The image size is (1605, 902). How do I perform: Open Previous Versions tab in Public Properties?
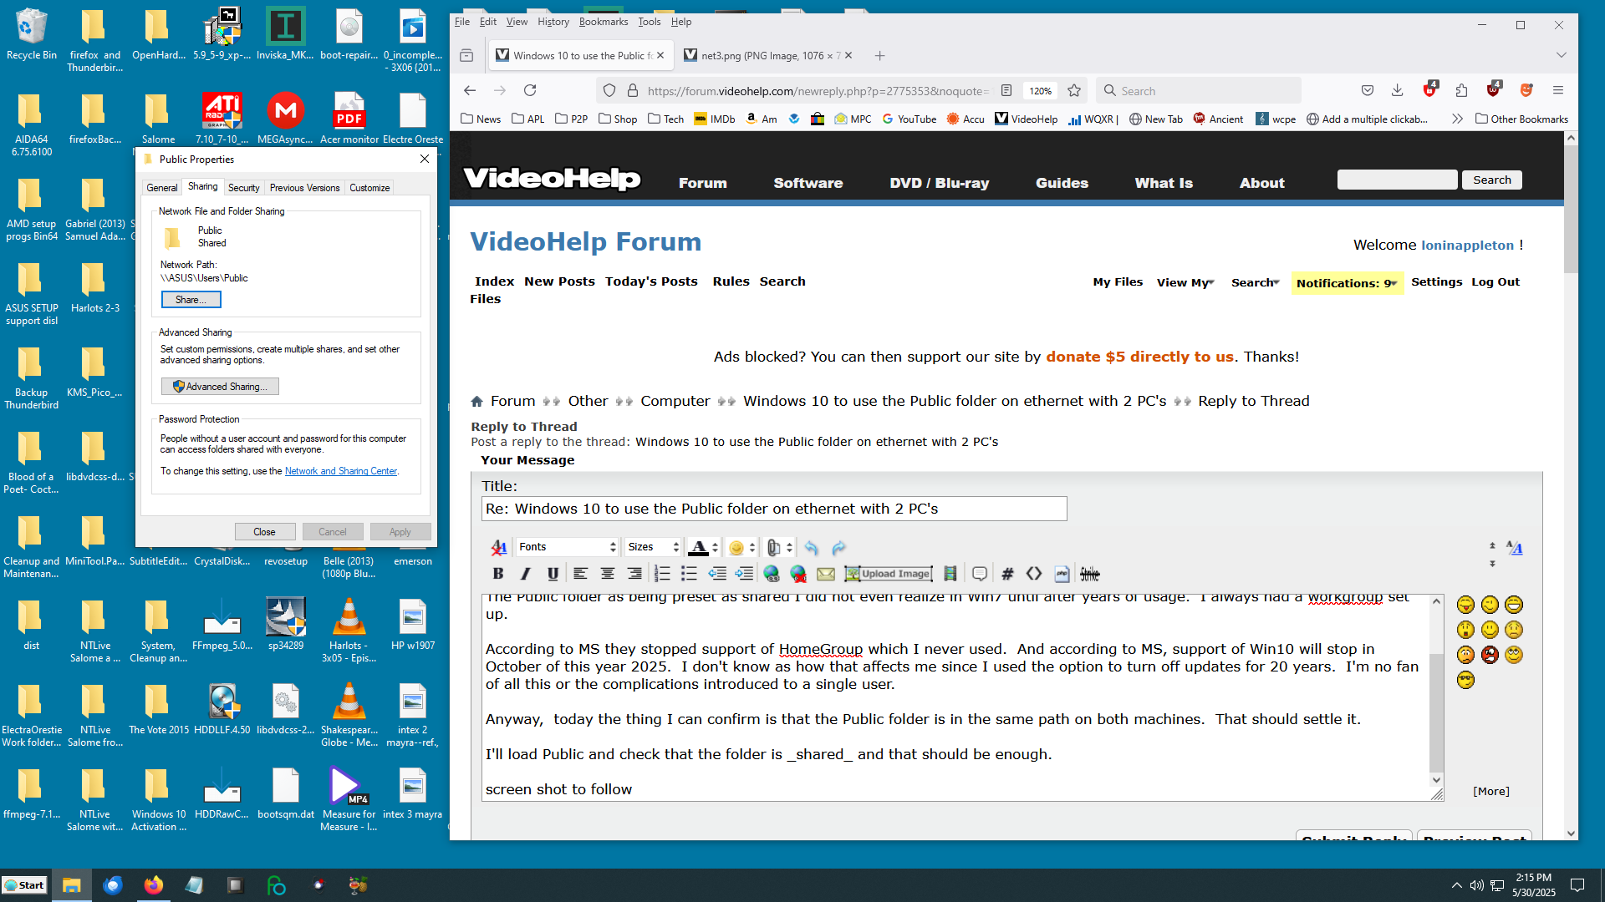[304, 188]
